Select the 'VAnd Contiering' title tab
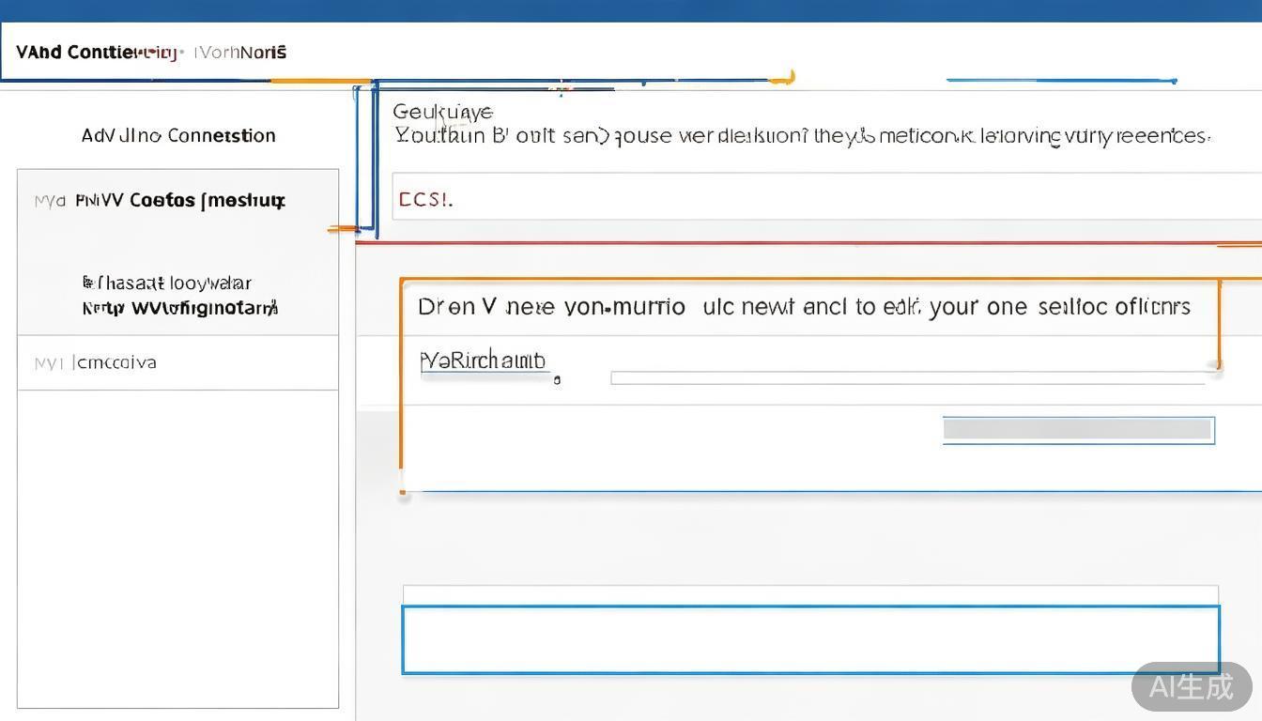 tap(96, 53)
